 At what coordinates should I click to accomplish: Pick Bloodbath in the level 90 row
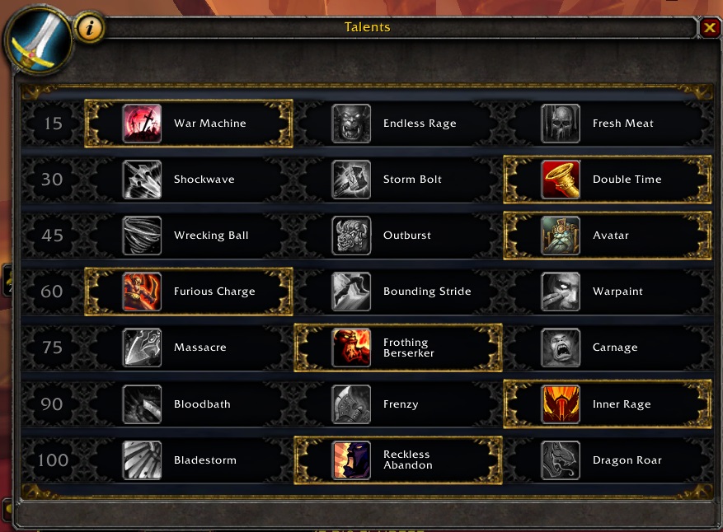(x=189, y=404)
